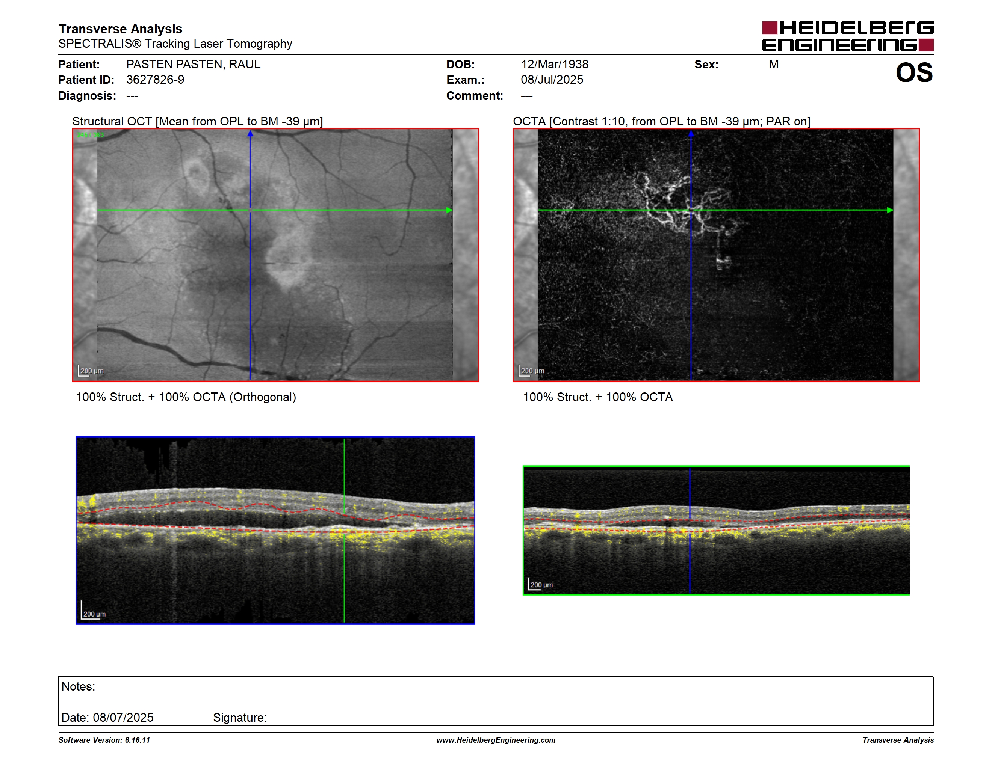Click the 'Signature:' label
The image size is (992, 766).
pyautogui.click(x=240, y=718)
